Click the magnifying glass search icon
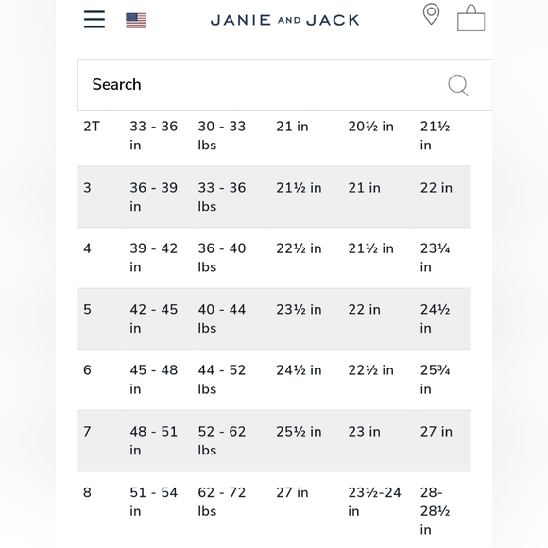 coord(458,85)
